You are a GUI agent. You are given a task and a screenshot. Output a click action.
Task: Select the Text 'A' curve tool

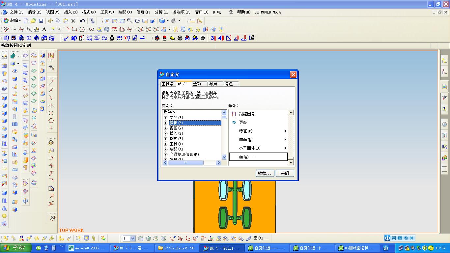click(44, 29)
